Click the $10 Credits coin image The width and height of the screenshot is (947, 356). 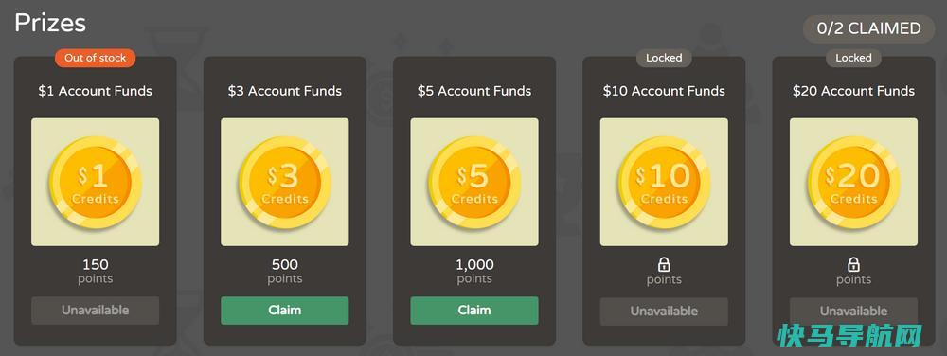[665, 182]
